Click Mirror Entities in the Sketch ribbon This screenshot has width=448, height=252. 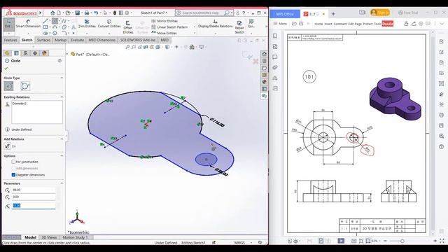click(164, 21)
